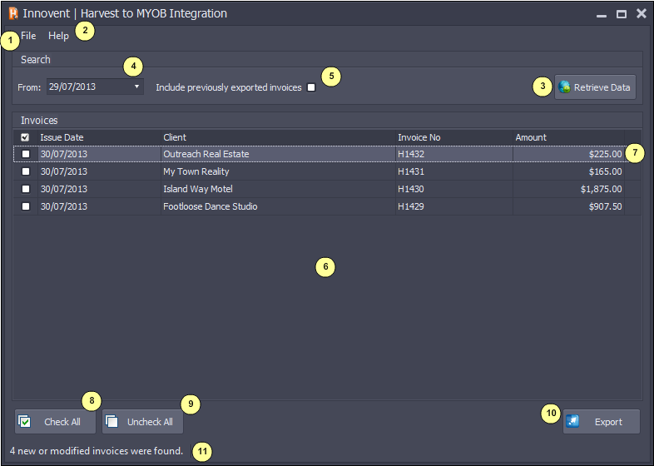
Task: Select the My Town Reality client cell
Action: [x=278, y=171]
